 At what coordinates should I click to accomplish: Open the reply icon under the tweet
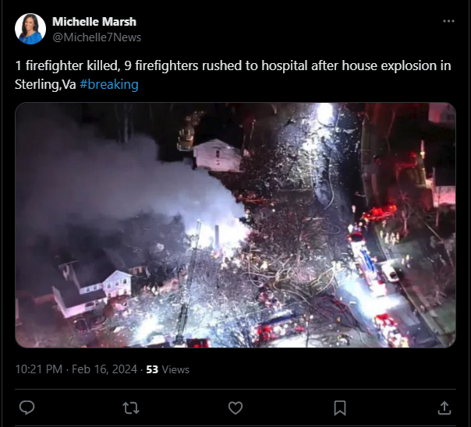pos(27,408)
